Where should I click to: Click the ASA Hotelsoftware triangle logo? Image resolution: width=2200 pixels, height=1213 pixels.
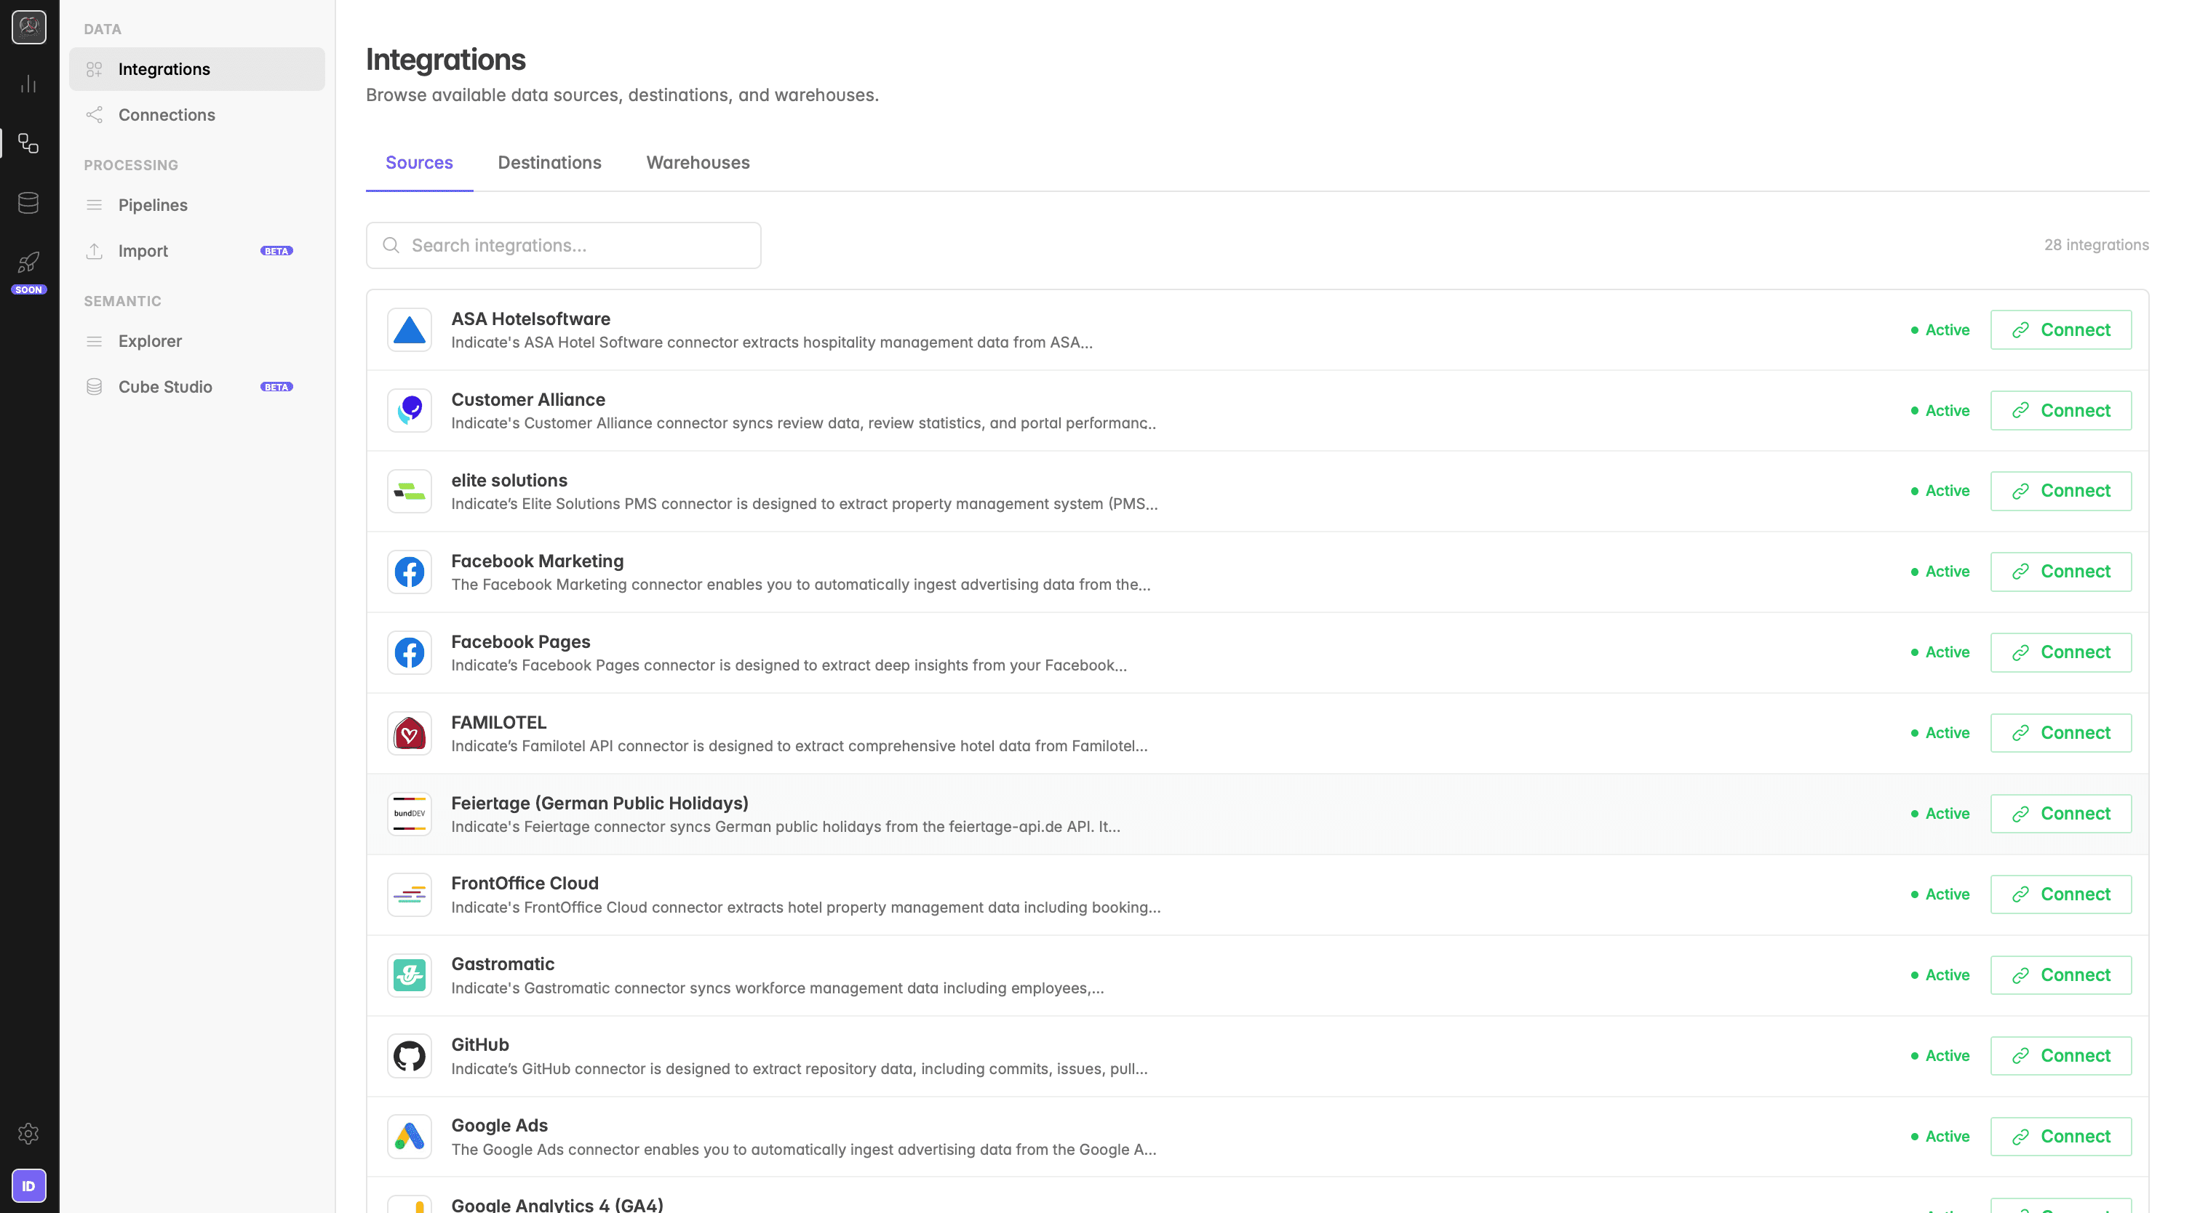[x=409, y=329]
